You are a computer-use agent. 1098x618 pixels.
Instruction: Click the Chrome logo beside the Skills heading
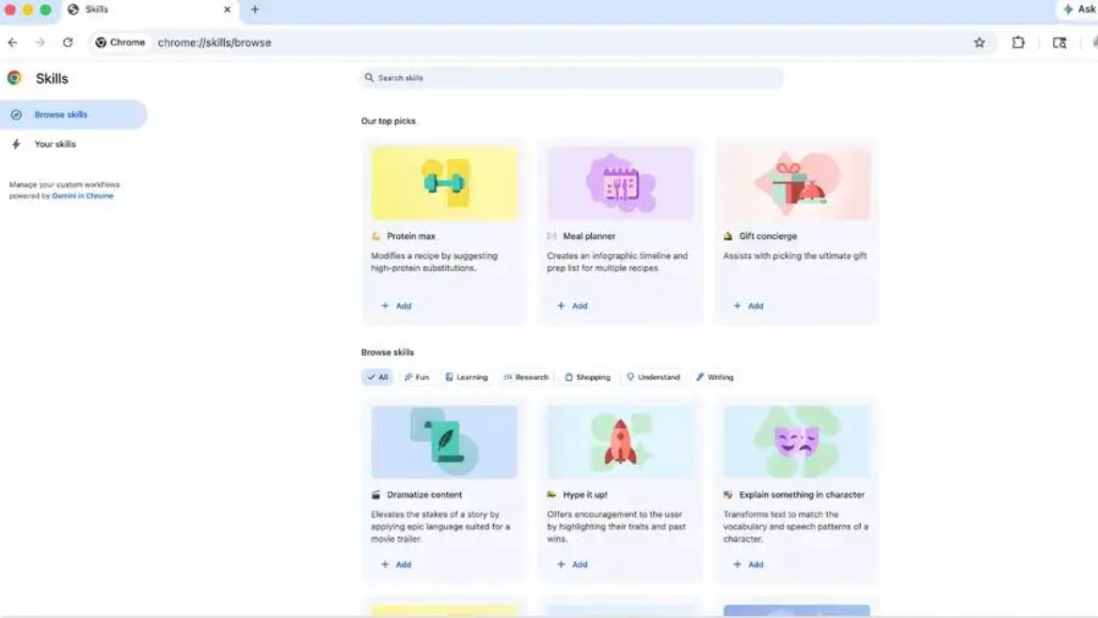13,78
